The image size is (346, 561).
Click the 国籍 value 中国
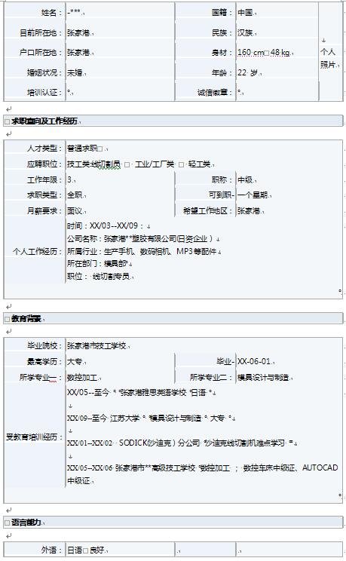(246, 13)
